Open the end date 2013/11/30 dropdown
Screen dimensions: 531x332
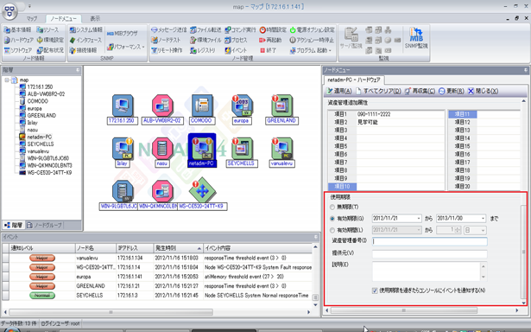pyautogui.click(x=483, y=219)
